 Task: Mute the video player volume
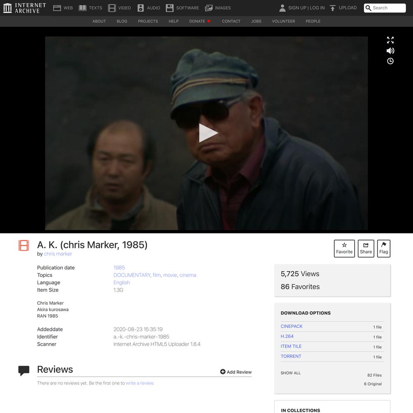390,50
